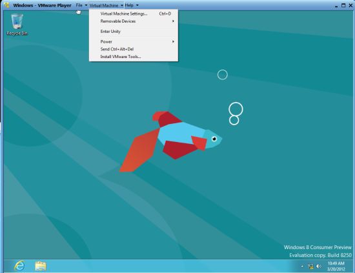This screenshot has width=355, height=273.
Task: Expand the Removable Devices submenu
Action: coord(134,21)
